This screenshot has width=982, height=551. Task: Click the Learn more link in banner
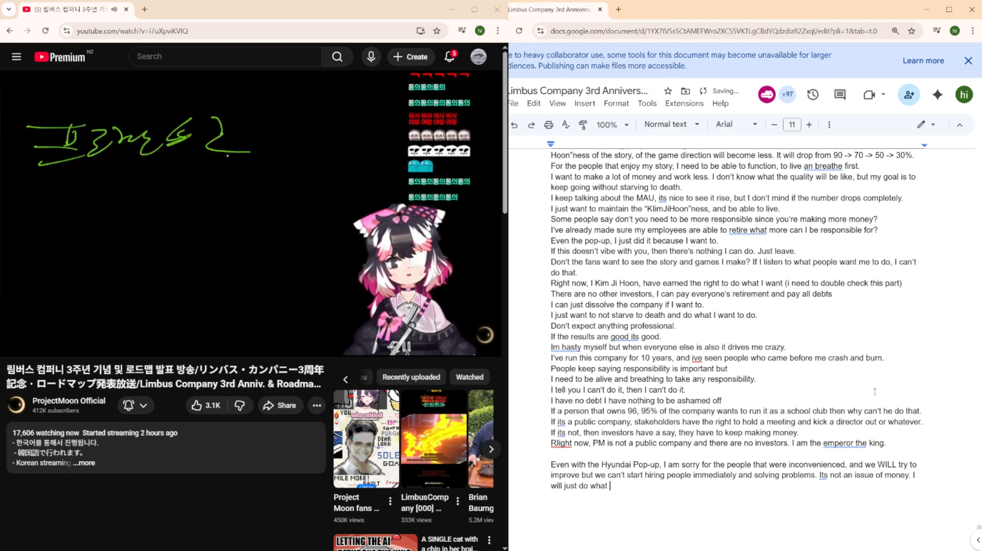tap(923, 61)
